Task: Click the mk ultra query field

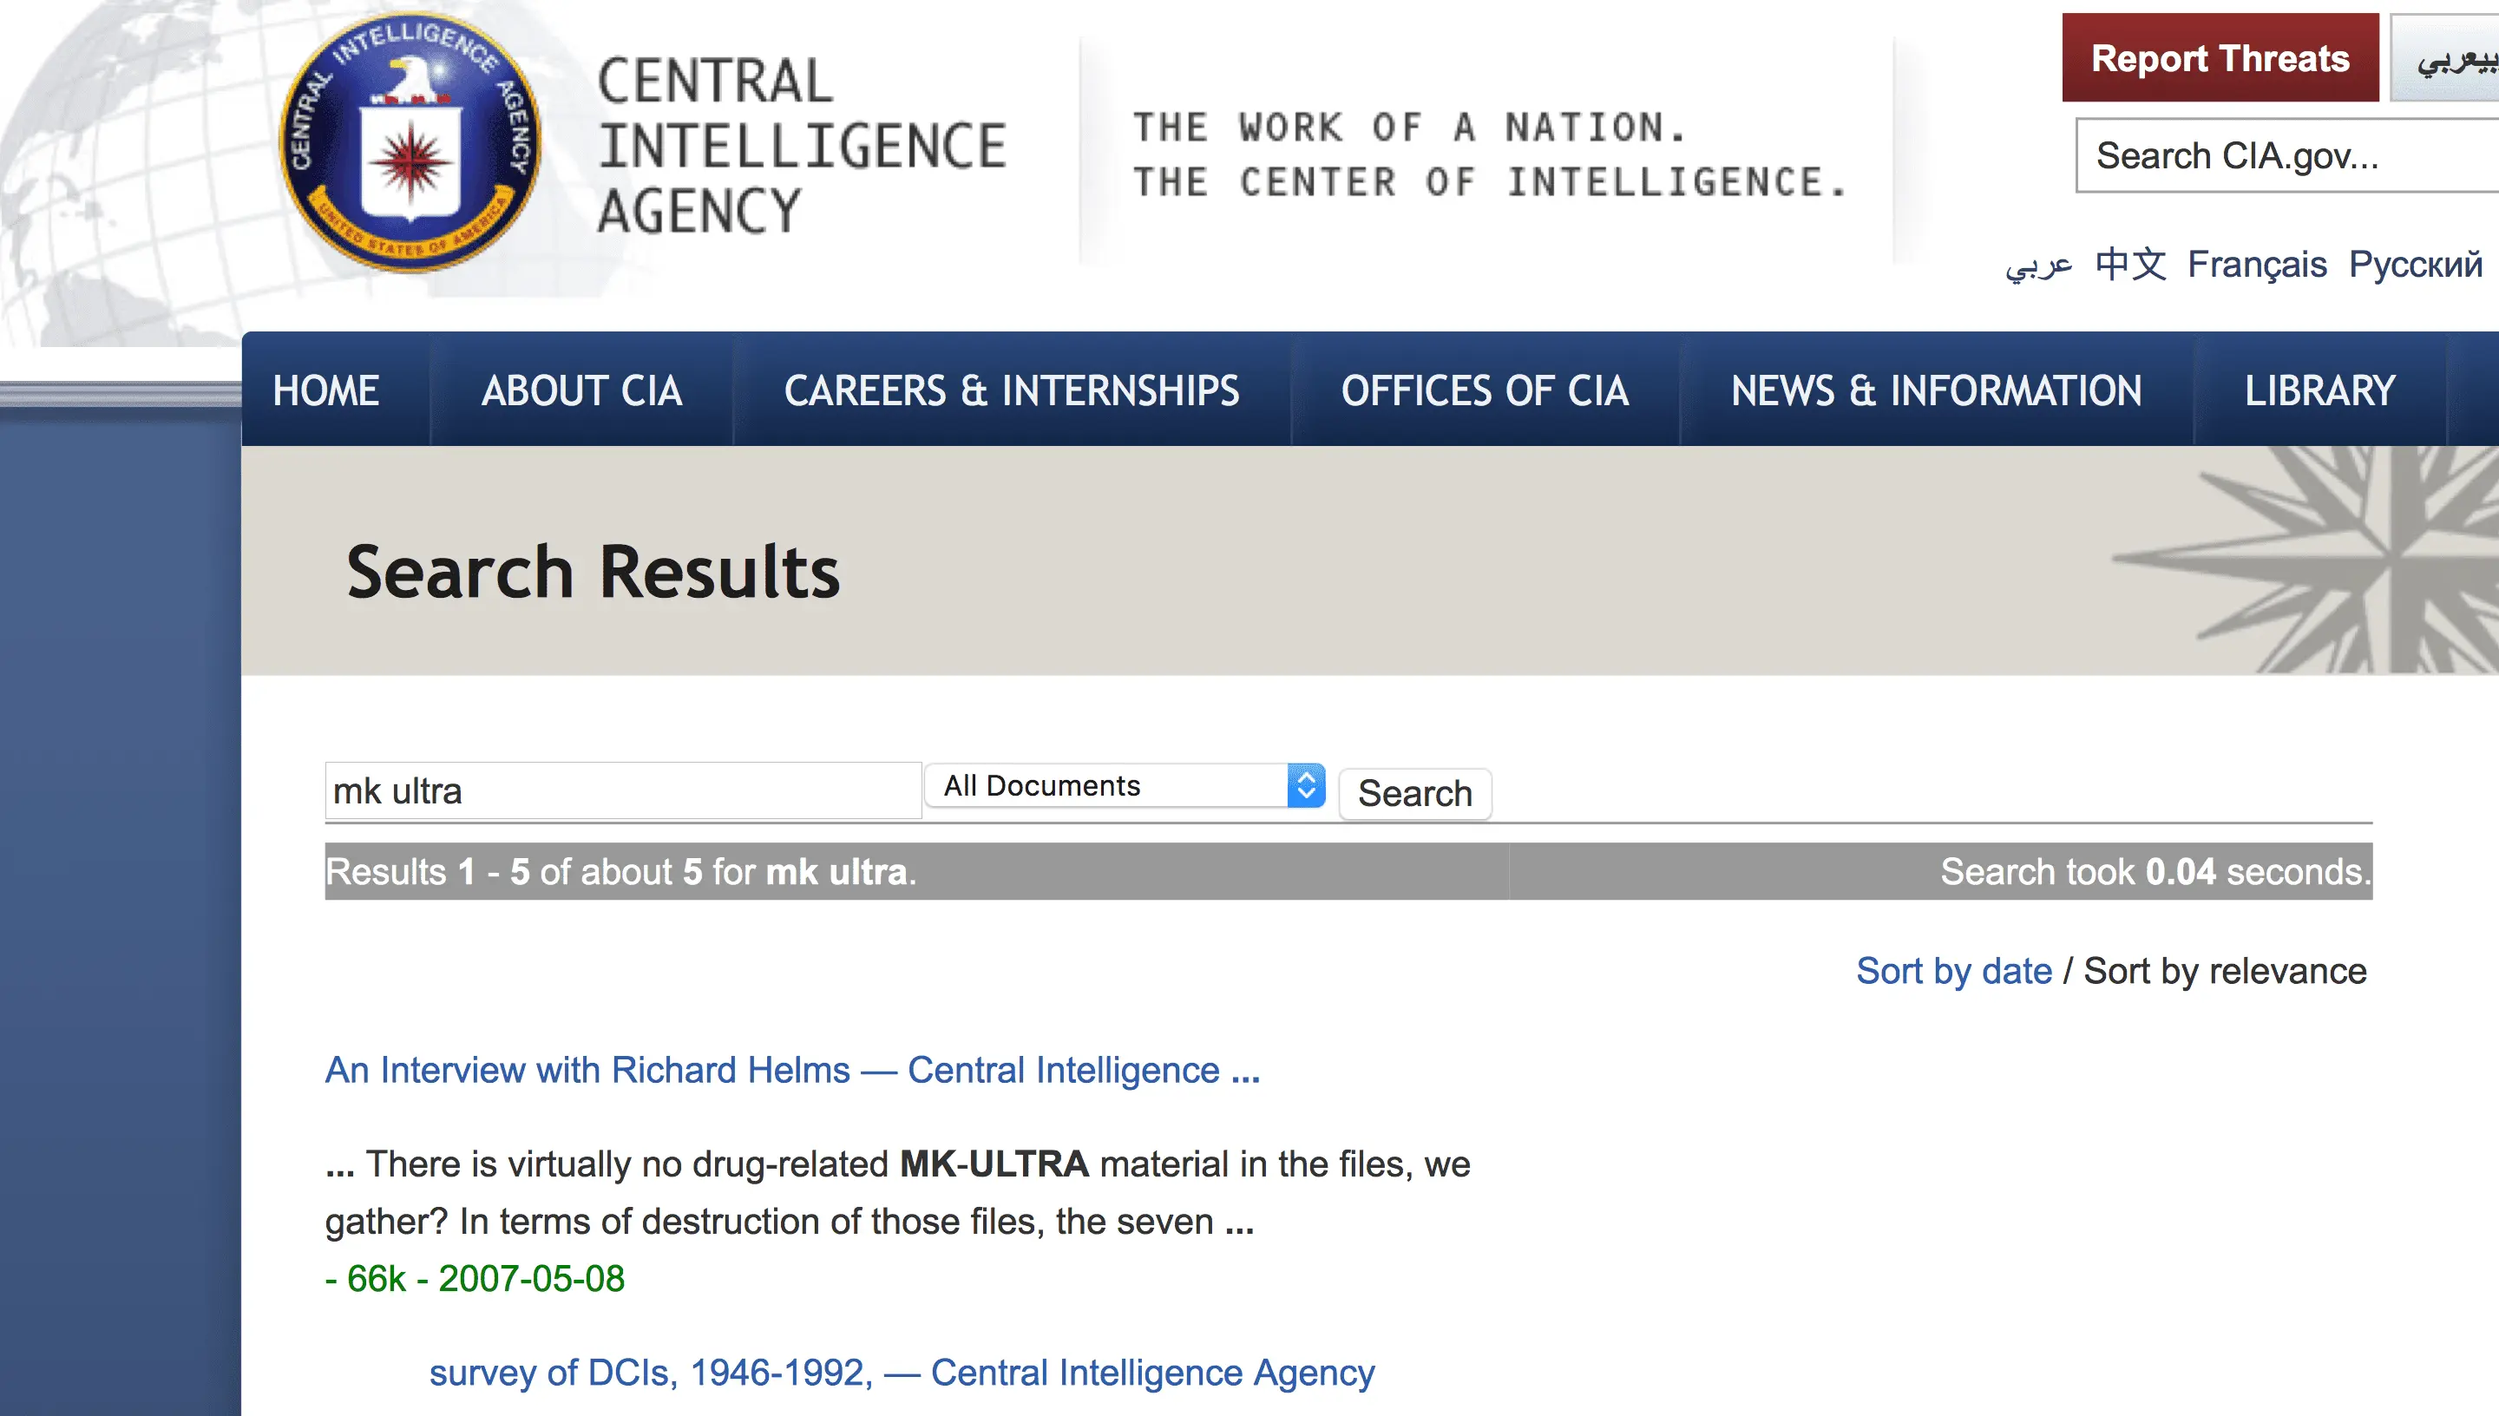Action: coord(622,791)
